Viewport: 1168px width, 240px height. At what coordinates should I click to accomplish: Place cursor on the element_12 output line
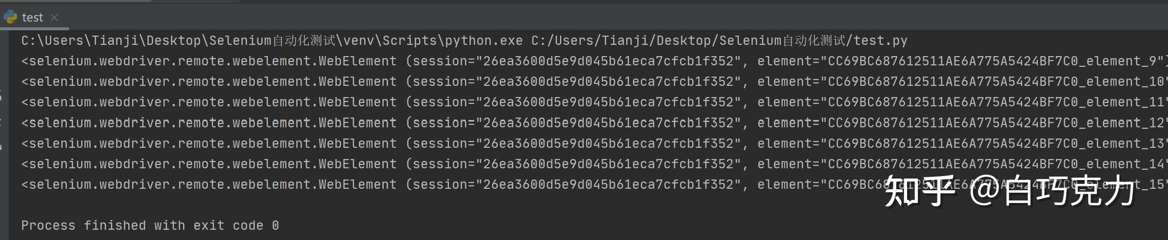pos(587,123)
